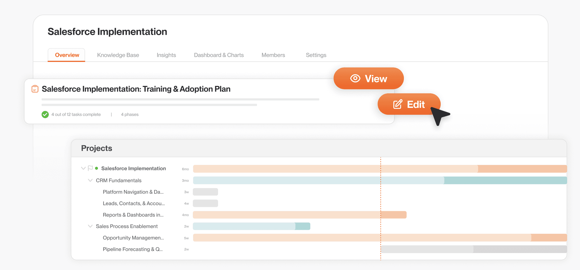Click the Sales Process Enablement teal bar
This screenshot has width=580, height=270.
coord(251,226)
